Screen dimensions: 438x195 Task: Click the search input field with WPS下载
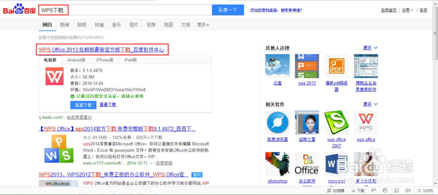125,10
